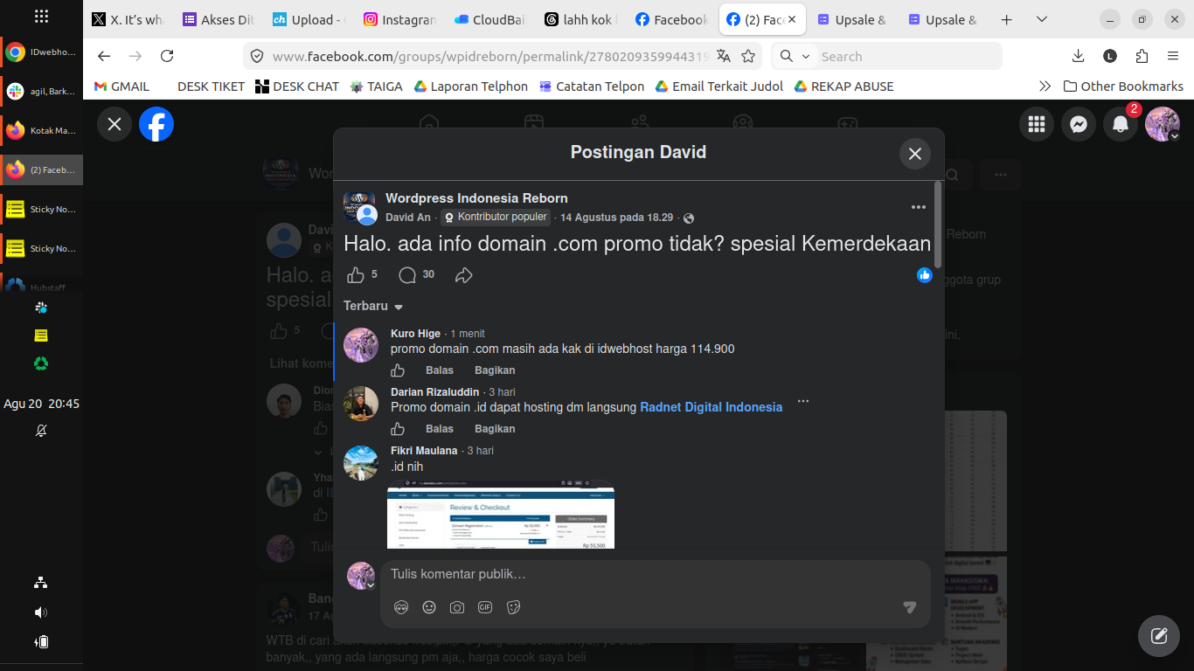1194x671 pixels.
Task: Open the emoji picker in comment box
Action: (429, 607)
